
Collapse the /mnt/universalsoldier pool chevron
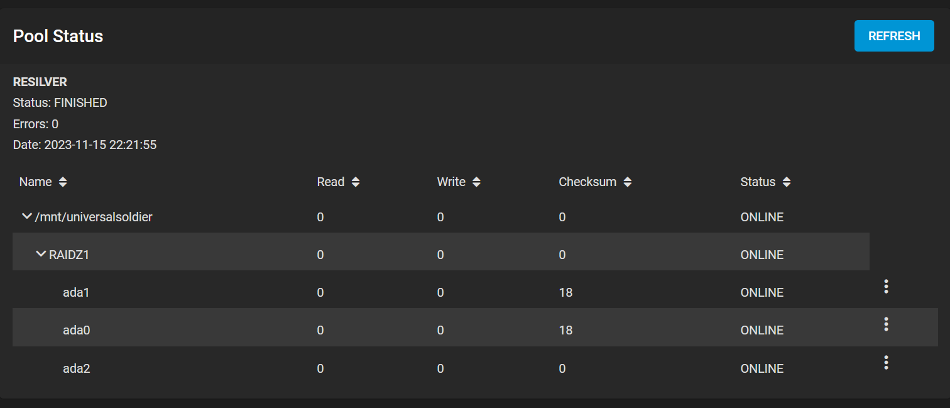(26, 216)
